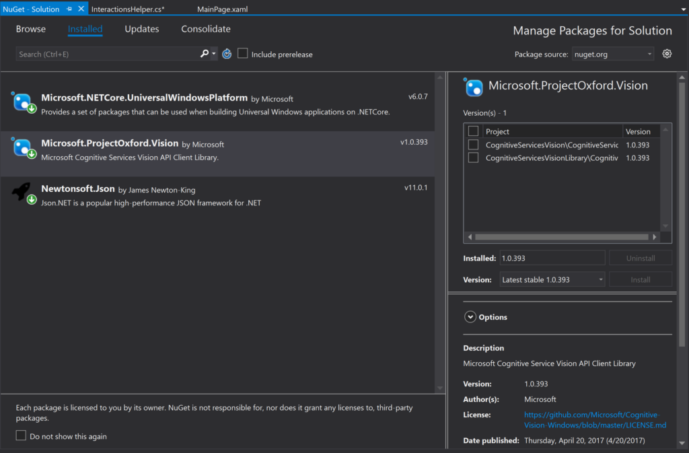Screen dimensions: 689x453
Task: Click the search magnifier icon
Action: [x=205, y=54]
